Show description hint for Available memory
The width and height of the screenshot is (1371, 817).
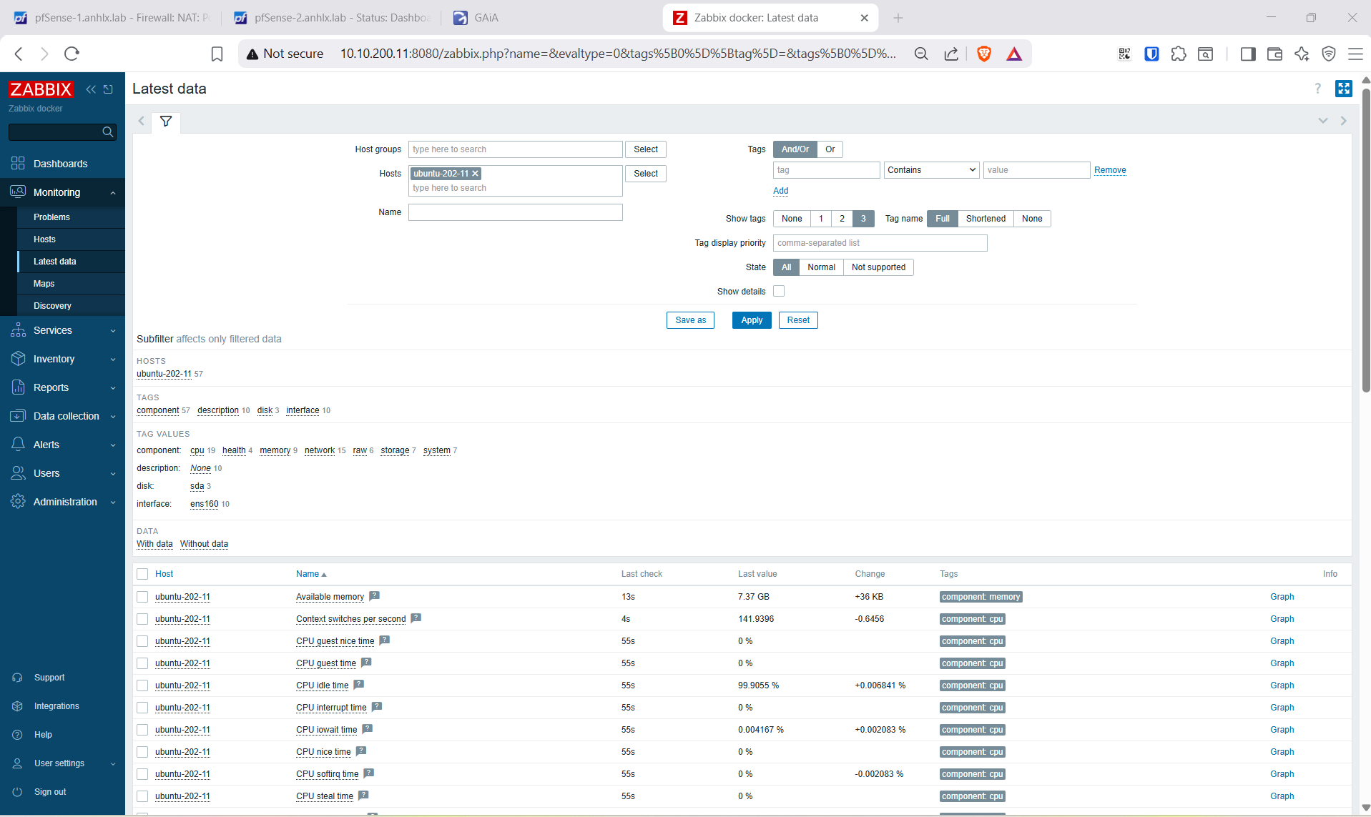374,596
